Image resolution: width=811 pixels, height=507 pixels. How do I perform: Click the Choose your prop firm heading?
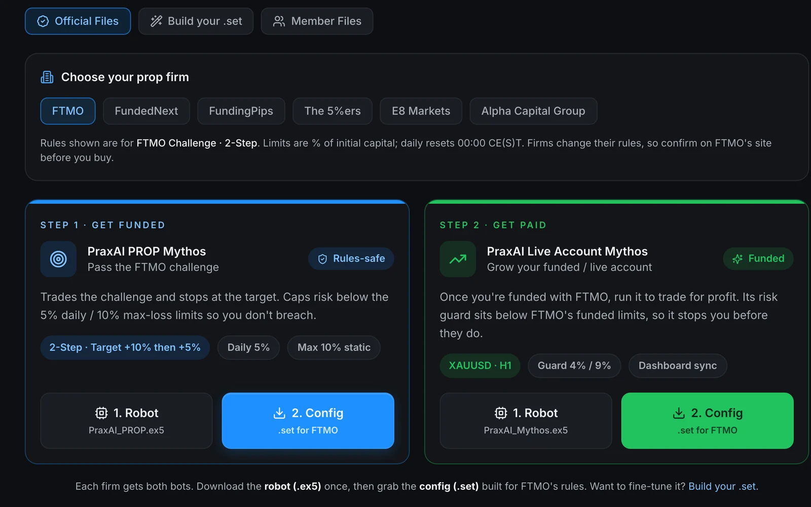125,77
